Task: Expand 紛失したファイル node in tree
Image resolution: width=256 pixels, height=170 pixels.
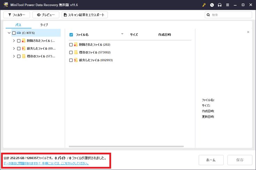Action: pos(14,49)
